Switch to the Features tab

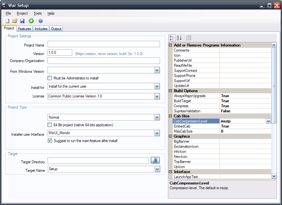24,29
